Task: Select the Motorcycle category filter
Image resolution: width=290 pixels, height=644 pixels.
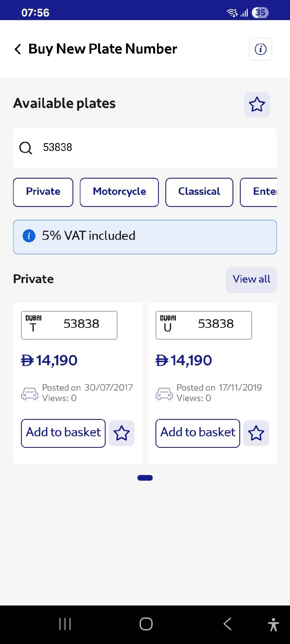Action: tap(119, 192)
